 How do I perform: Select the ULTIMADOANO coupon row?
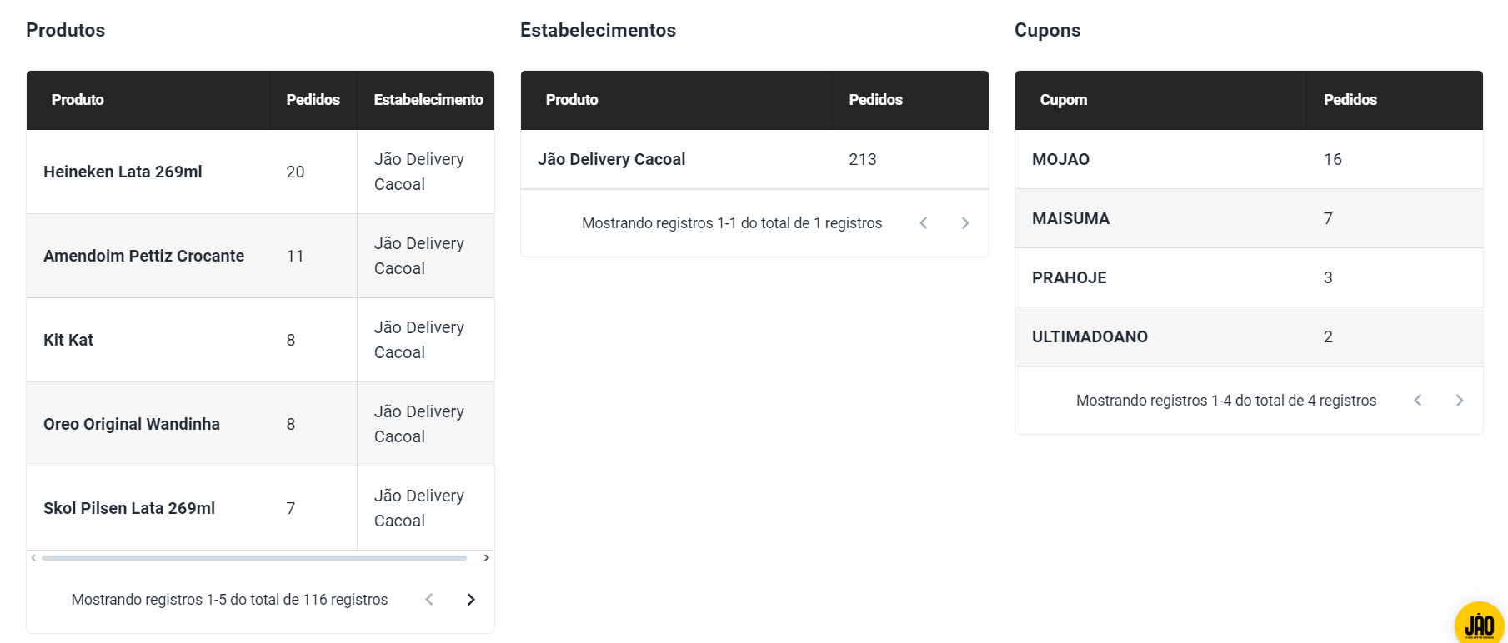(x=1090, y=336)
